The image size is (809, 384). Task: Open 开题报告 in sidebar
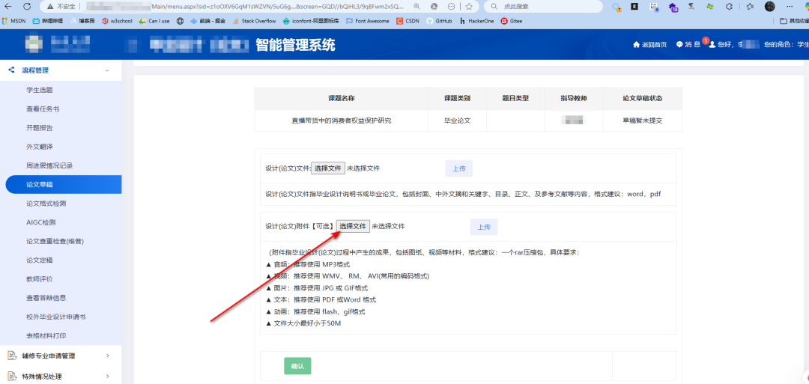click(39, 128)
